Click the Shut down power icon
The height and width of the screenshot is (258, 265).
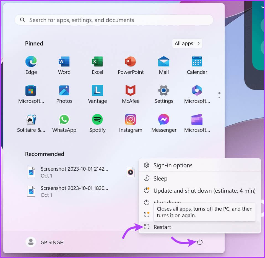point(147,202)
